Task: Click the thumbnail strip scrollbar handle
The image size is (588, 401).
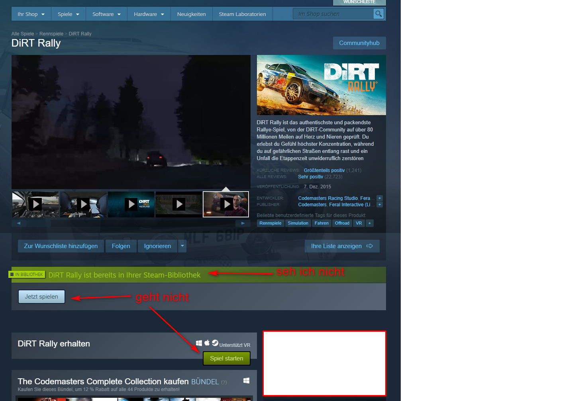Action: click(x=39, y=223)
